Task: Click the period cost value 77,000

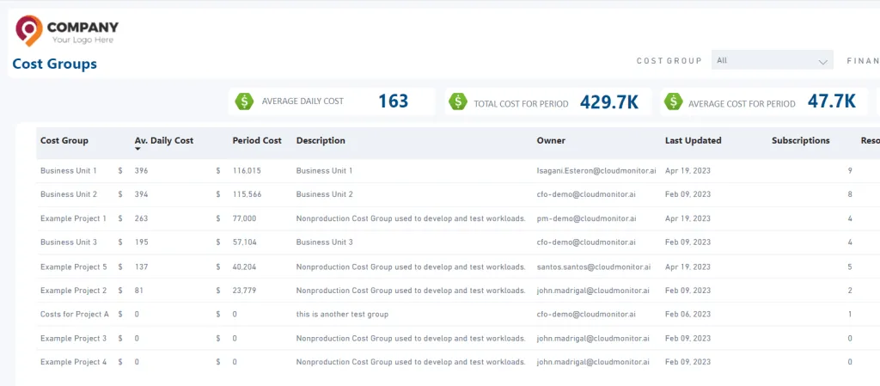Action: pyautogui.click(x=244, y=218)
